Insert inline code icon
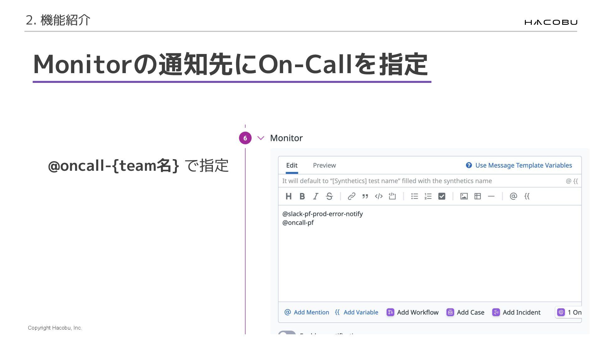 [378, 196]
